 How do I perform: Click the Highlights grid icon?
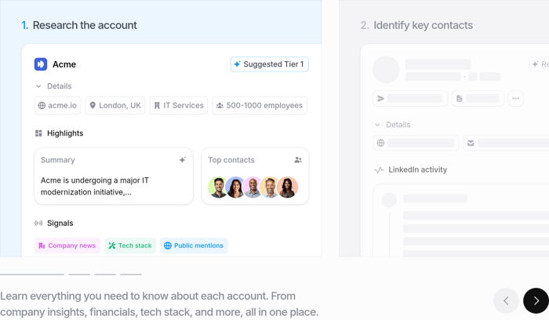38,133
